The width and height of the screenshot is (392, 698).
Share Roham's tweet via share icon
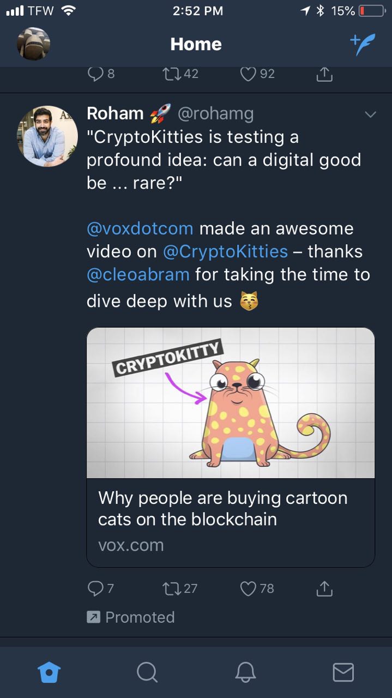point(324,588)
